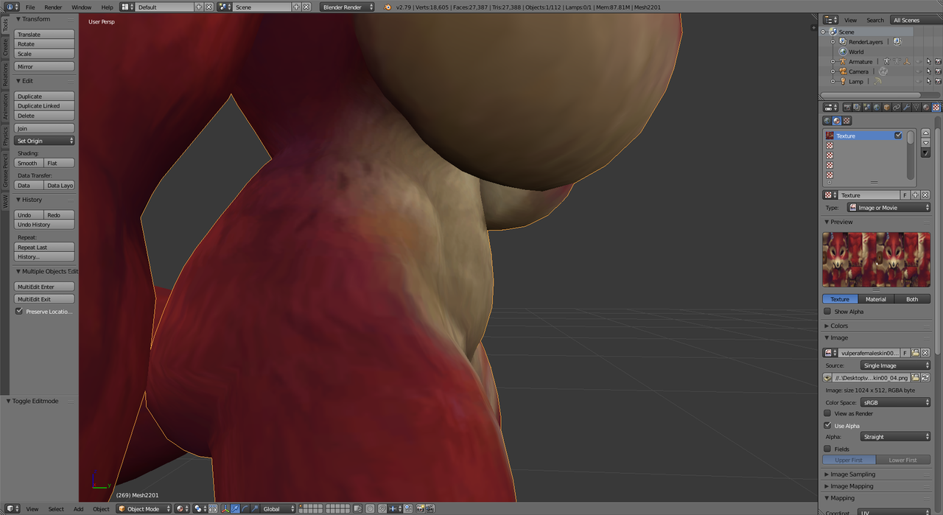The height and width of the screenshot is (515, 943).
Task: Open Global transform orientation dropdown
Action: pyautogui.click(x=278, y=509)
